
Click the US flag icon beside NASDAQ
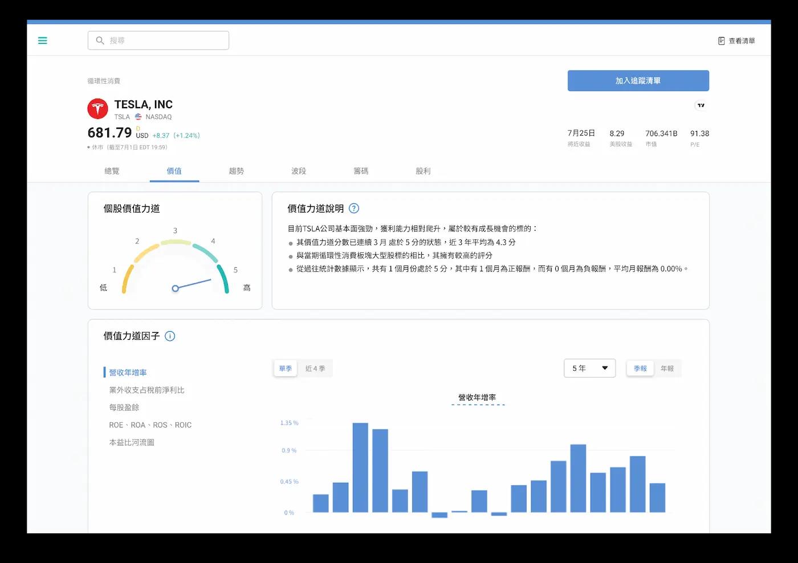(x=138, y=117)
